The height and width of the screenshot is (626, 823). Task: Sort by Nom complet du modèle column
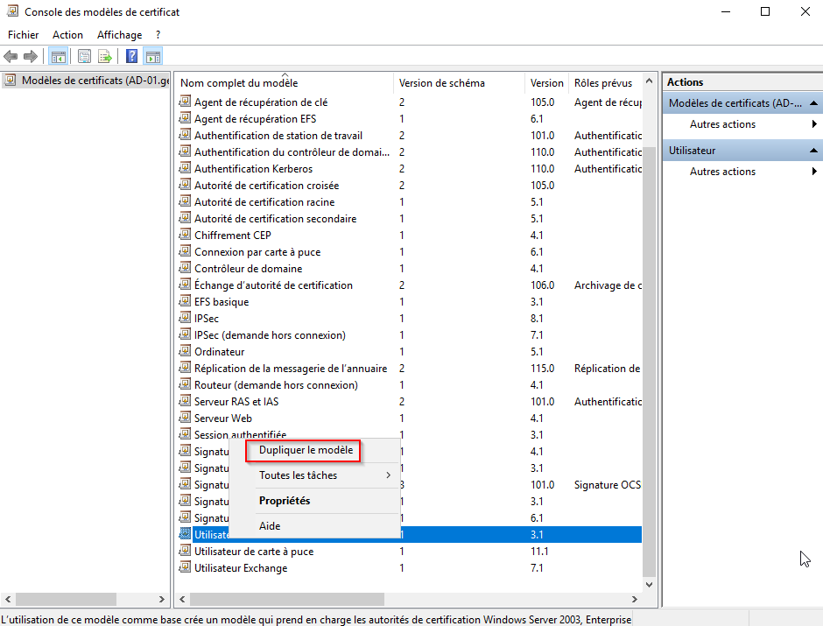[239, 83]
